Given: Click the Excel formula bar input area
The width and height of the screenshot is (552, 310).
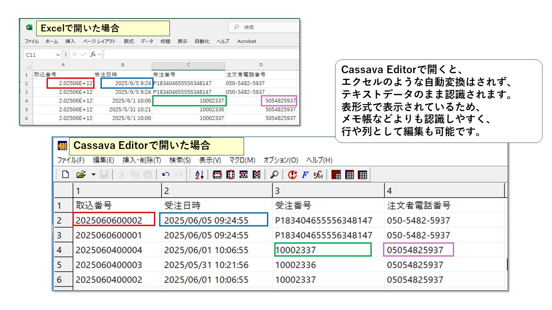Looking at the screenshot, I should (x=201, y=55).
